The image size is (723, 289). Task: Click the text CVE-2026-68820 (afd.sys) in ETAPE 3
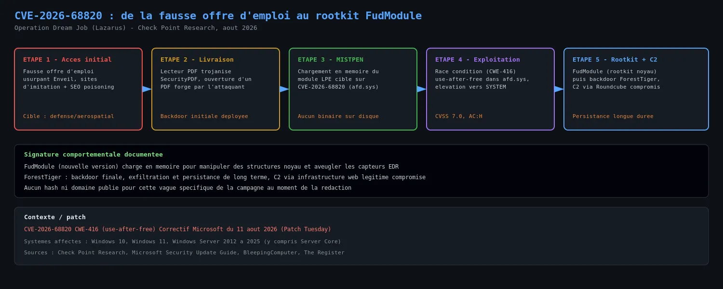tap(338, 87)
